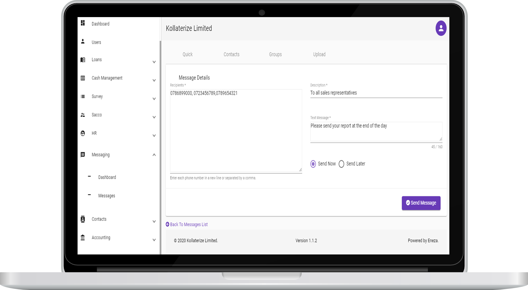Click into the Text Message box
The image size is (528, 290).
coord(376,132)
